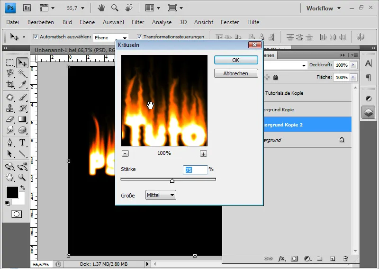
Task: Open the Fenster menu
Action: coord(230,22)
